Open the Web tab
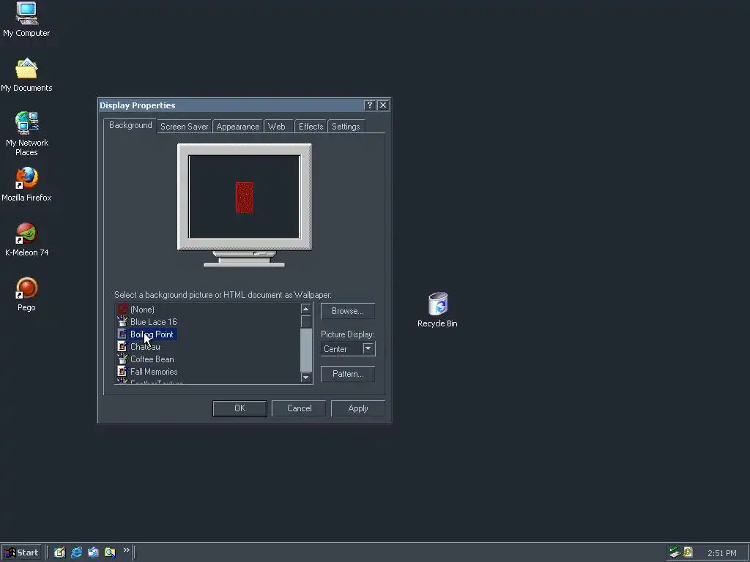 tap(278, 127)
